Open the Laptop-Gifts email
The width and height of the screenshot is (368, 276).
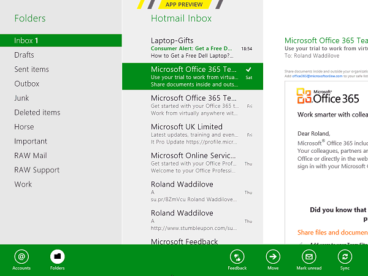(x=193, y=48)
